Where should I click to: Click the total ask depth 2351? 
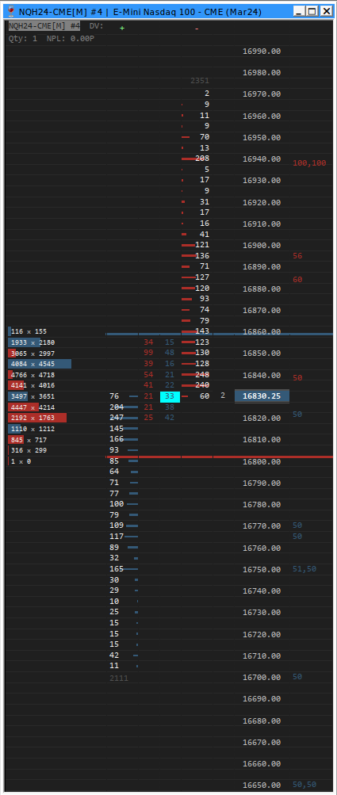(x=200, y=80)
